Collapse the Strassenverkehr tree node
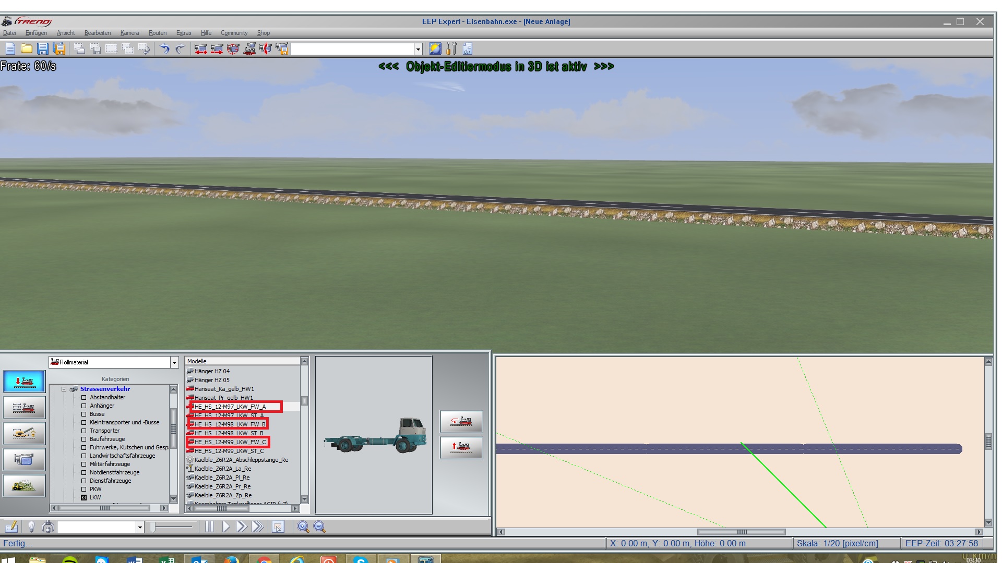 click(x=64, y=389)
